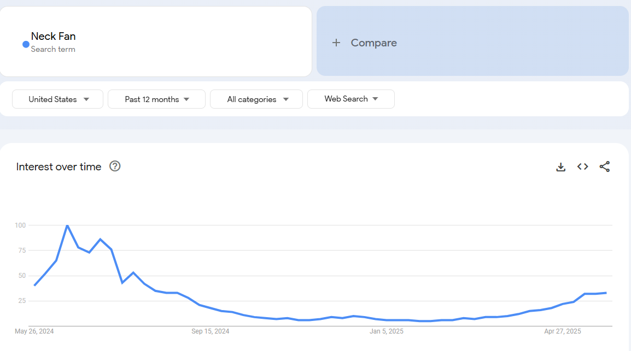Viewport: 631px width, 351px height.
Task: Click the download CSV icon
Action: 560,167
